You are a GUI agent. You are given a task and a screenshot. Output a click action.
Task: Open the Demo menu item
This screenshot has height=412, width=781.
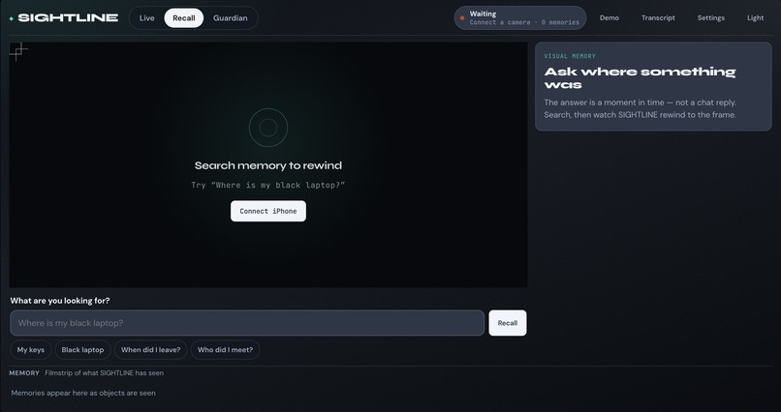point(609,17)
